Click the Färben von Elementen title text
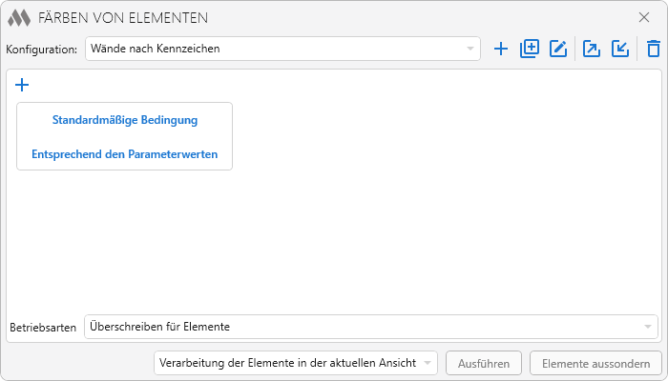668x381 pixels. tap(123, 17)
